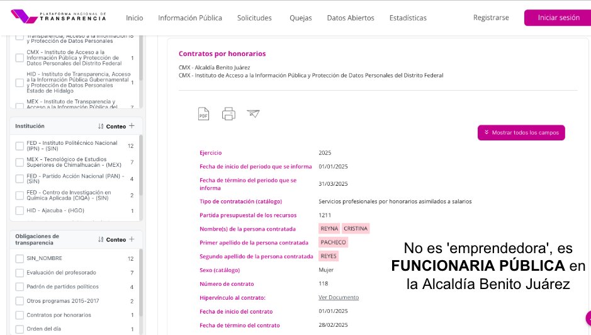Download the record as PDF
This screenshot has height=335, width=591.
203,114
